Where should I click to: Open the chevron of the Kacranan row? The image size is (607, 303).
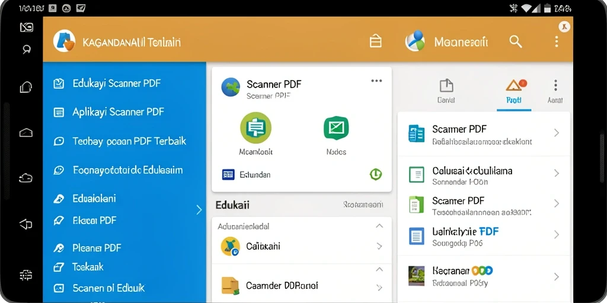click(556, 277)
